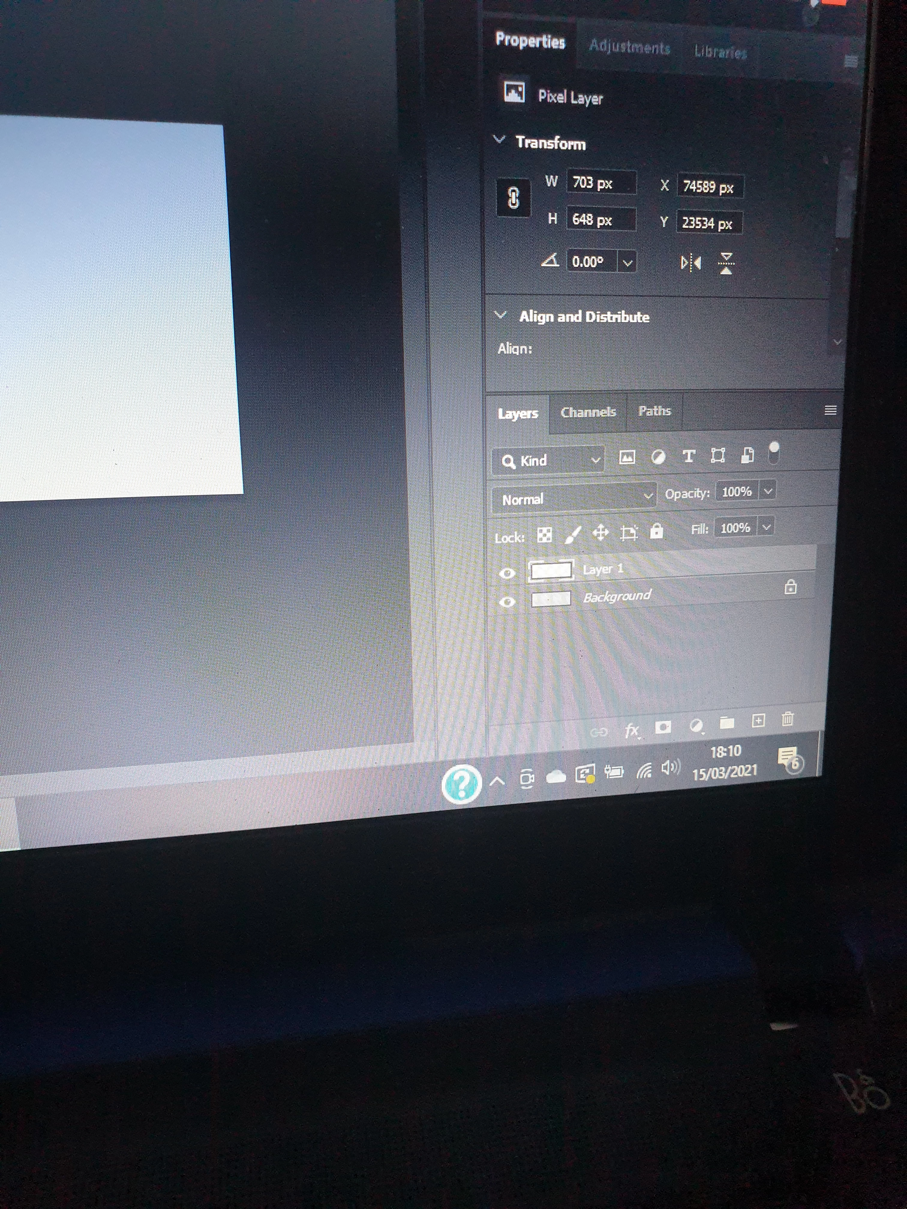
Task: Open the Adjustments tab
Action: coord(629,48)
